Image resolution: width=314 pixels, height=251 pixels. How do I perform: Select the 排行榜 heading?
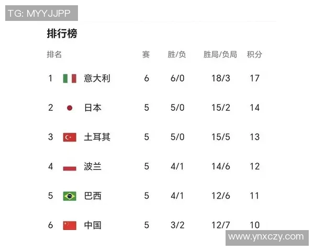(62, 34)
